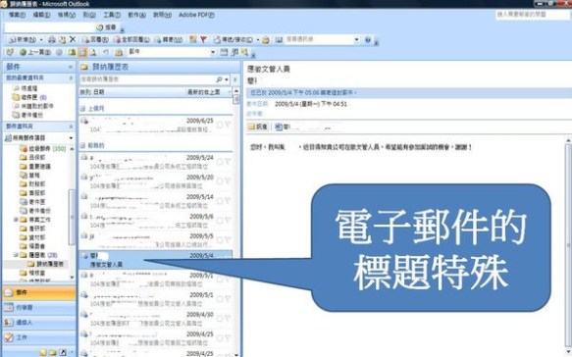Open the 所有郵件項目 dropdown arrow
The height and width of the screenshot is (357, 572).
(72, 138)
